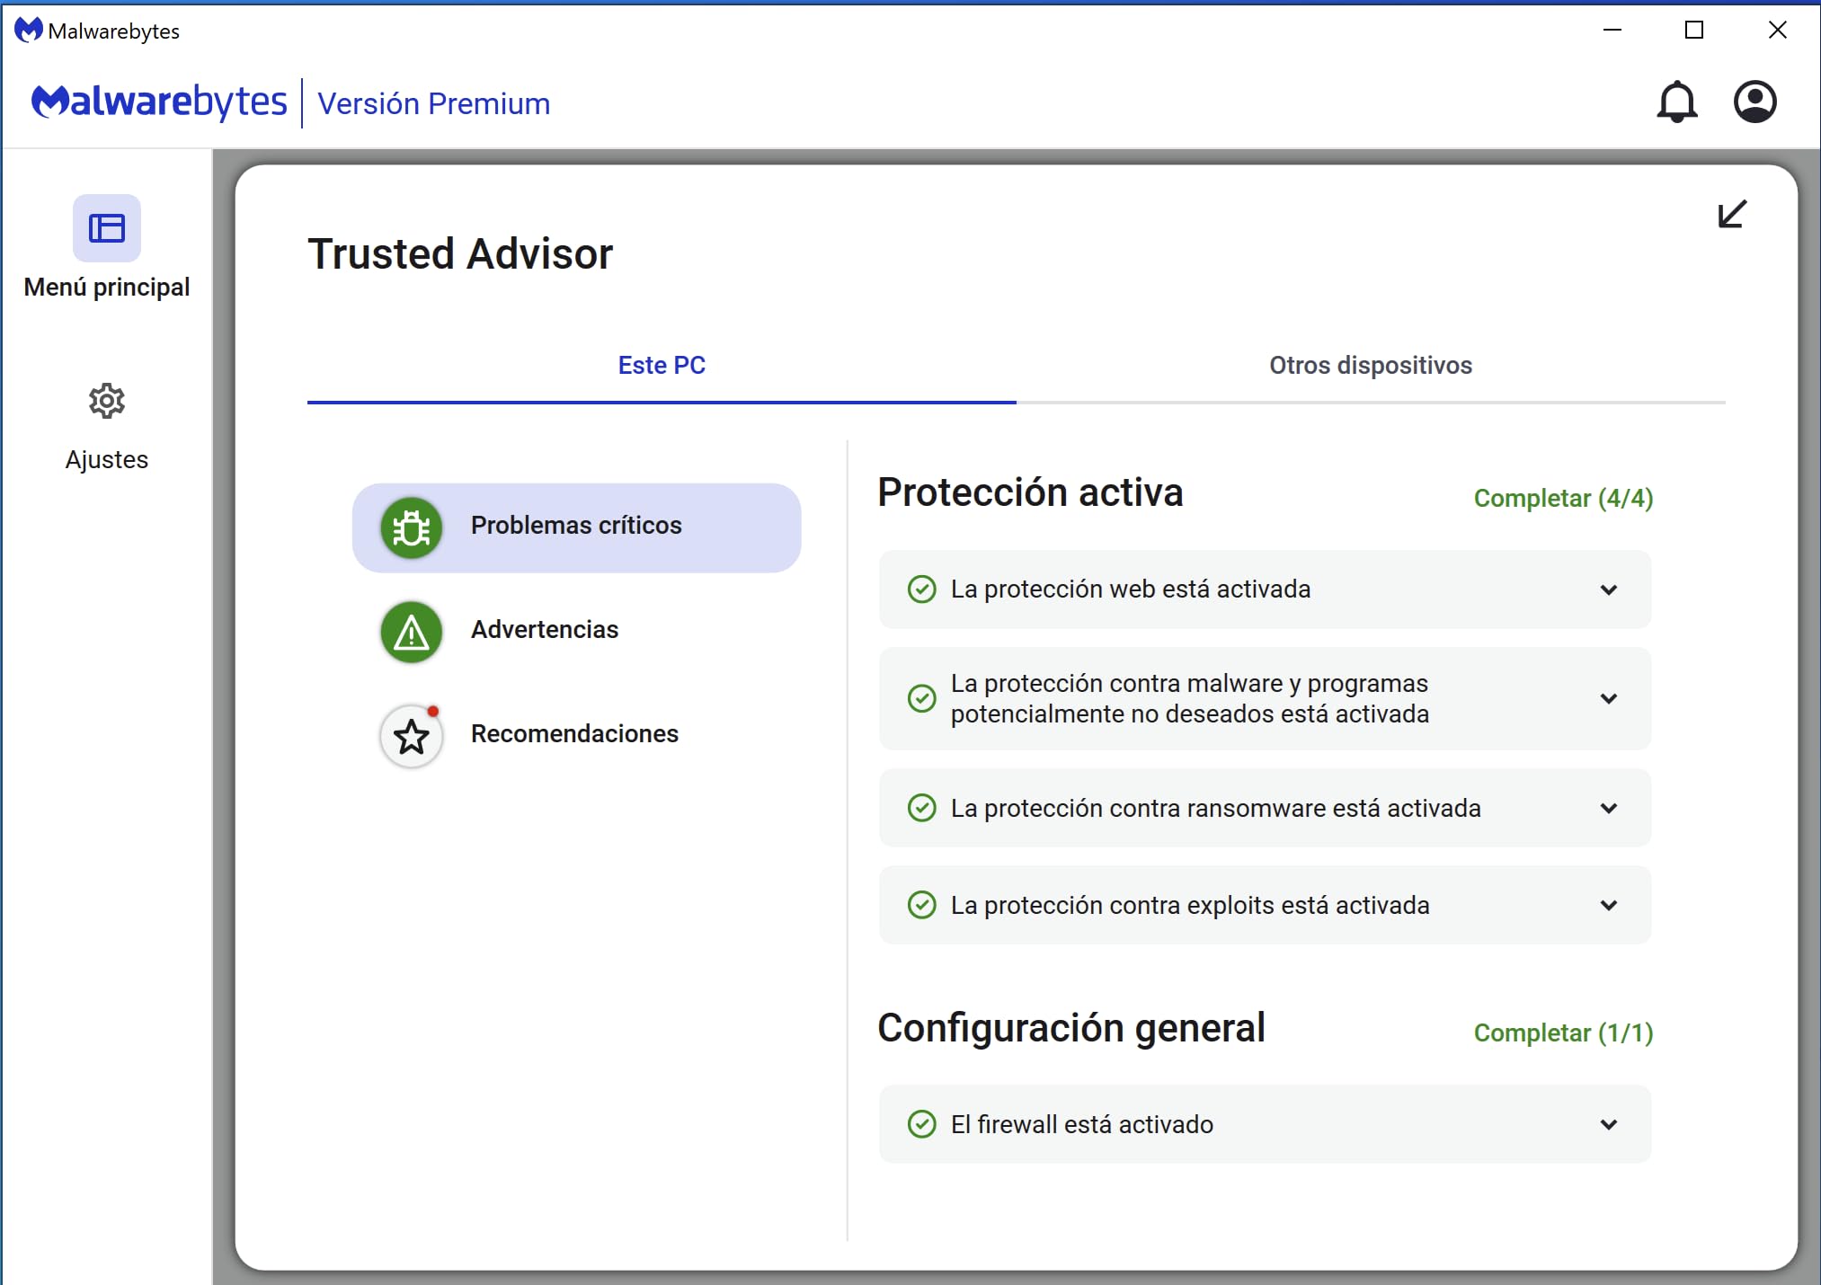Click the Configuración general heading
This screenshot has width=1821, height=1285.
[x=1071, y=1028]
